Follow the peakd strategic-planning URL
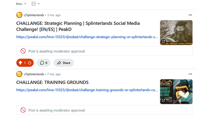Image resolution: width=202 pixels, height=116 pixels. [87, 37]
